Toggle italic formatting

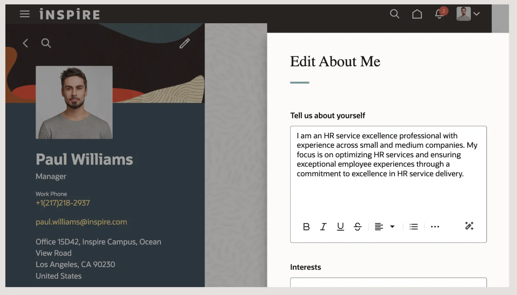(323, 227)
